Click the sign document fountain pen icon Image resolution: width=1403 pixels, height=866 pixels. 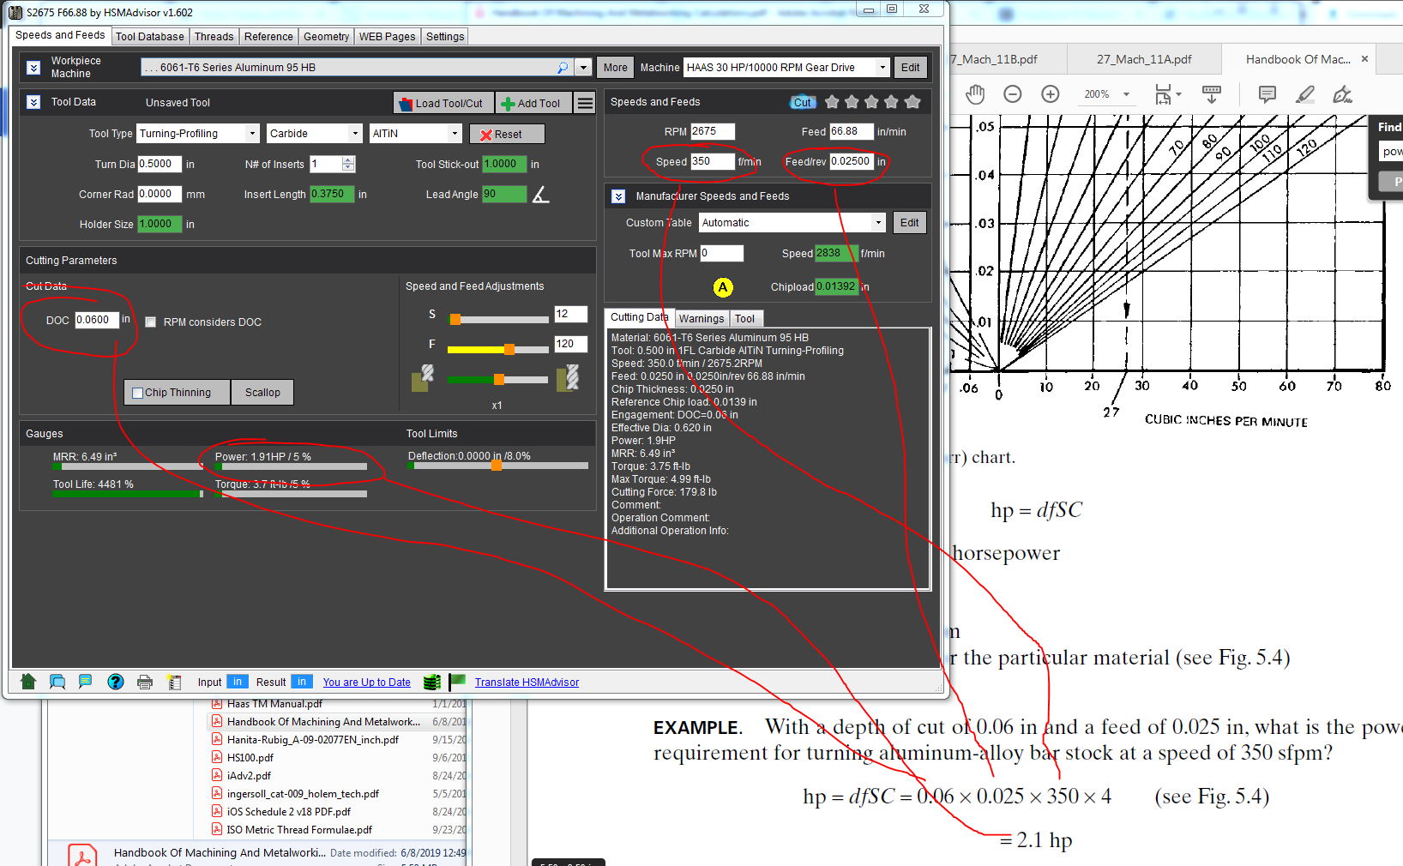1343,94
